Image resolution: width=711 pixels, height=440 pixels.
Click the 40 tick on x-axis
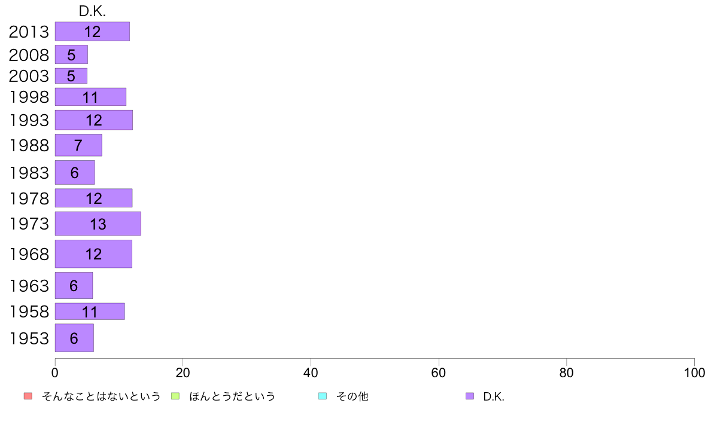point(311,373)
